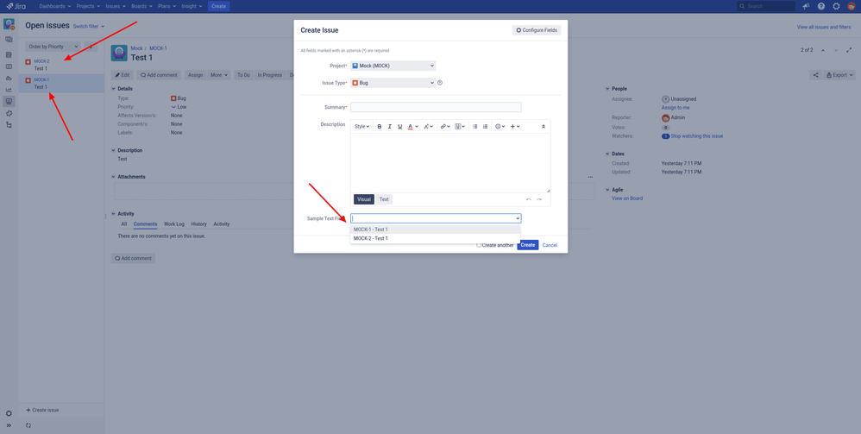861x434 pixels.
Task: Open the emoticon dropdown in editor
Action: pyautogui.click(x=500, y=126)
